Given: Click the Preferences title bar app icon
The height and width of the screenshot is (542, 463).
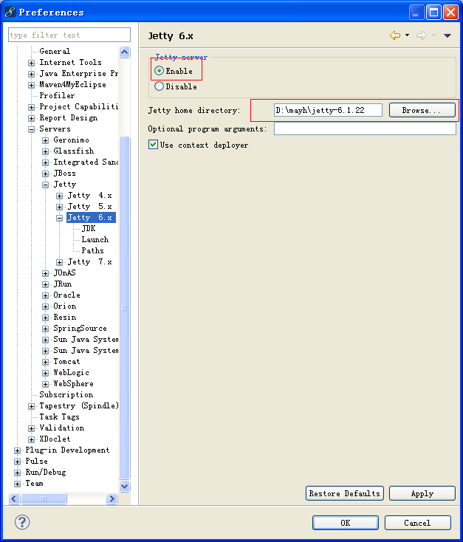Looking at the screenshot, I should (x=10, y=12).
